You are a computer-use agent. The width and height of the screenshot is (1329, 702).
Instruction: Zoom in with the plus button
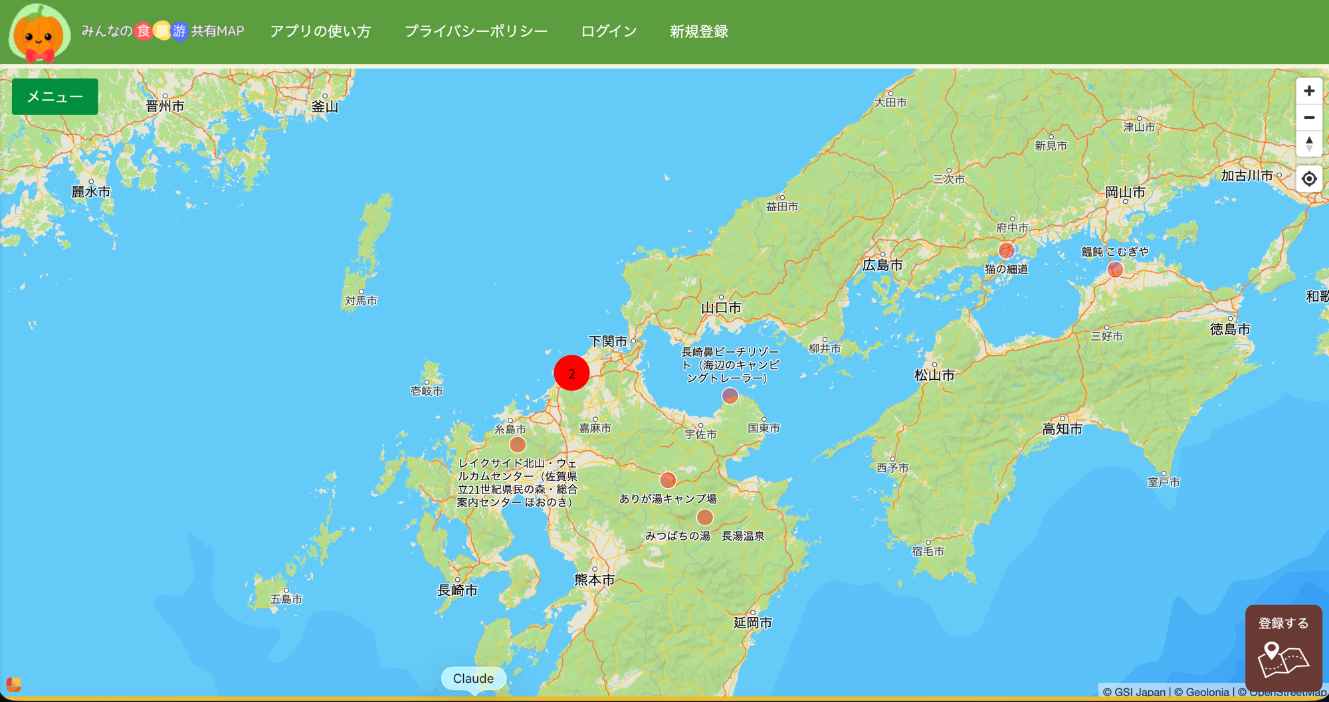pos(1309,91)
